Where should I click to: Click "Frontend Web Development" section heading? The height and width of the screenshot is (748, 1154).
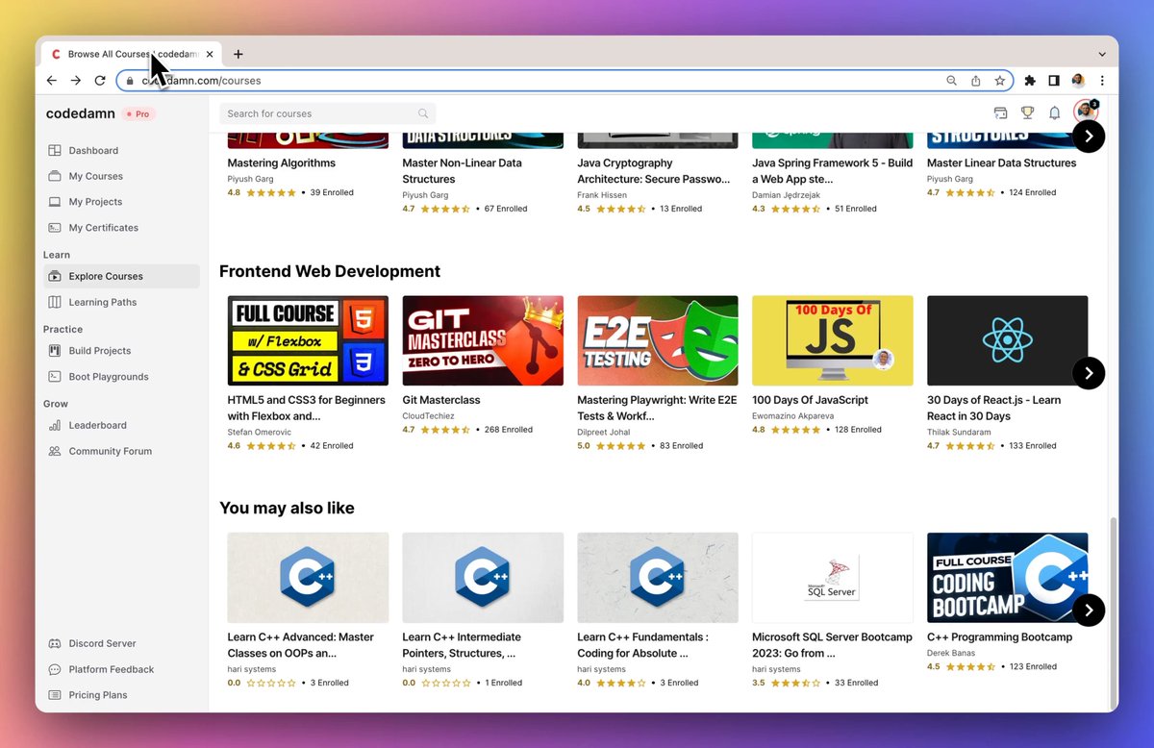click(x=330, y=271)
